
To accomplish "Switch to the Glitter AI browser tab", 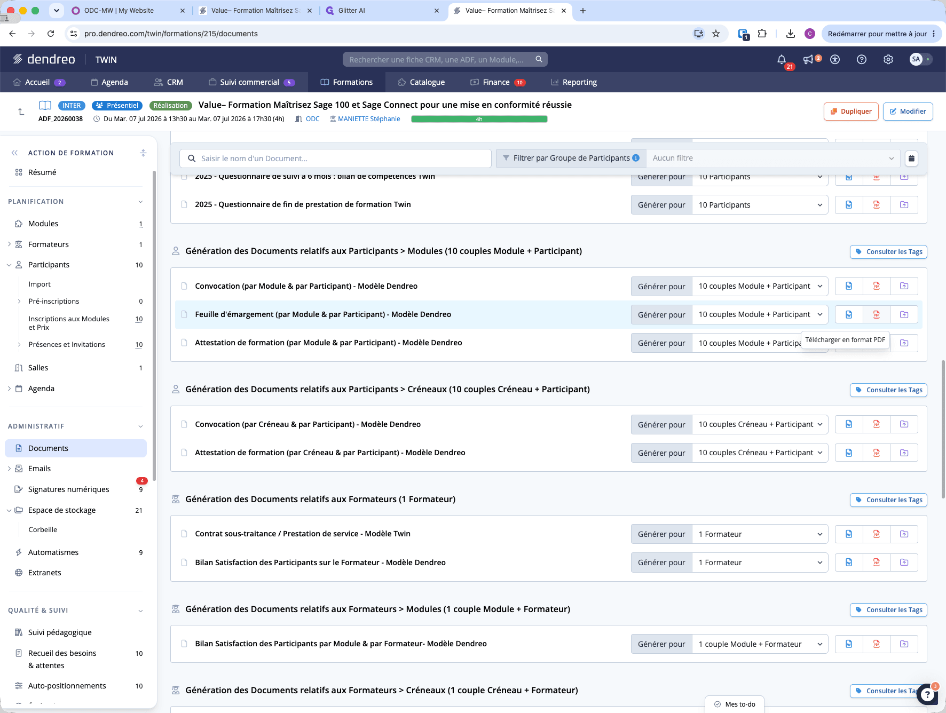I will click(x=383, y=11).
